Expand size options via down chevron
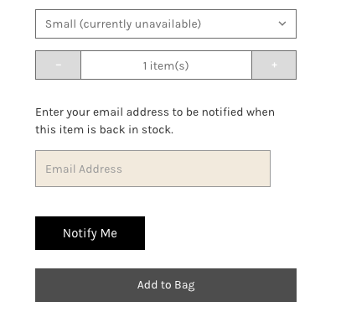 282,23
